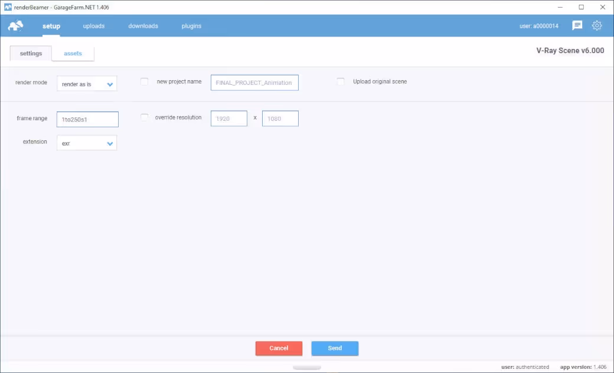
Task: Expand the render mode dropdown
Action: pyautogui.click(x=87, y=84)
